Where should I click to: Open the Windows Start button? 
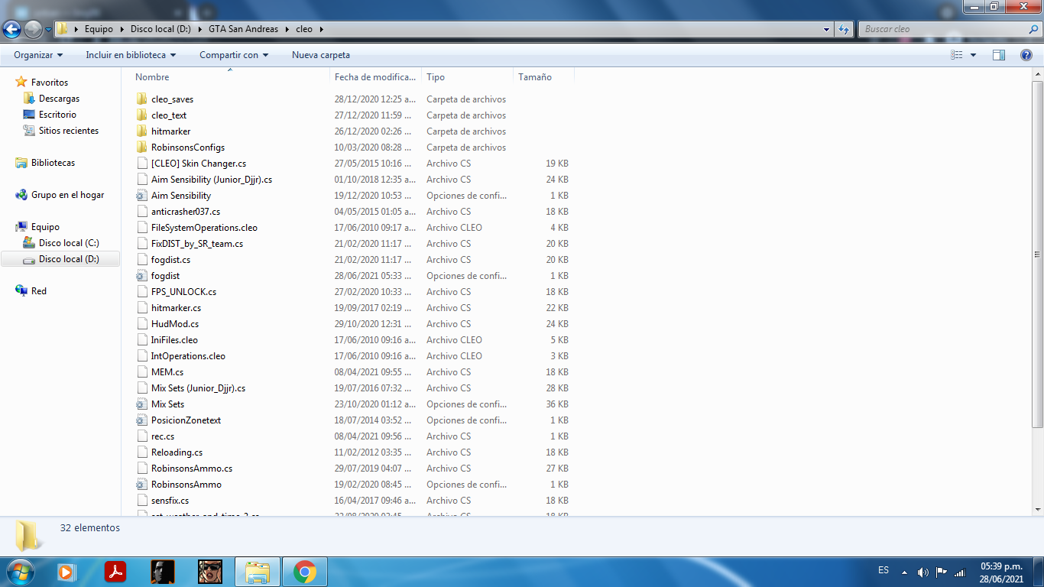[x=19, y=571]
